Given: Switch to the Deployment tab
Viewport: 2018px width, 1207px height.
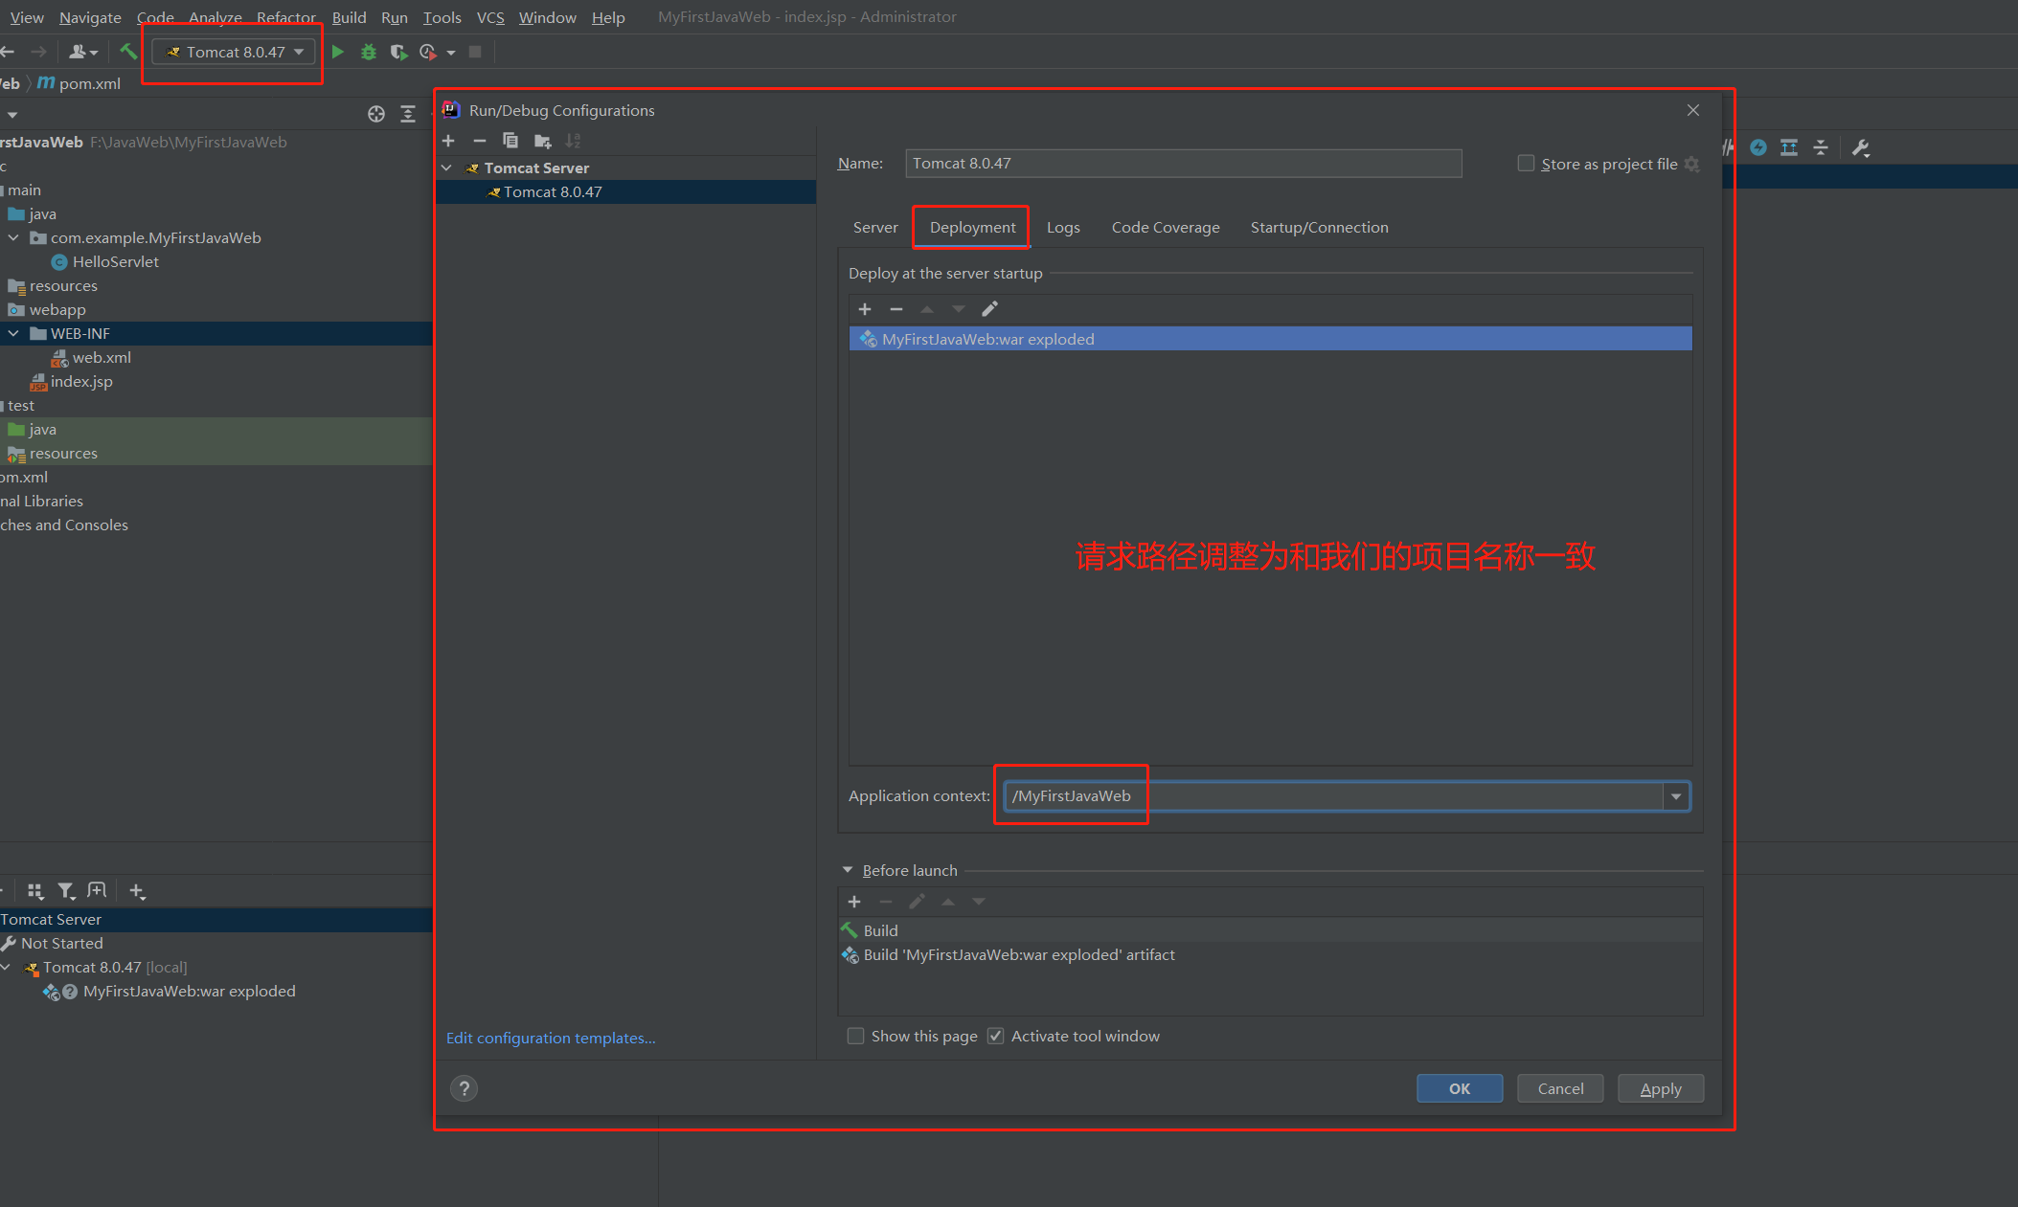Looking at the screenshot, I should point(972,227).
